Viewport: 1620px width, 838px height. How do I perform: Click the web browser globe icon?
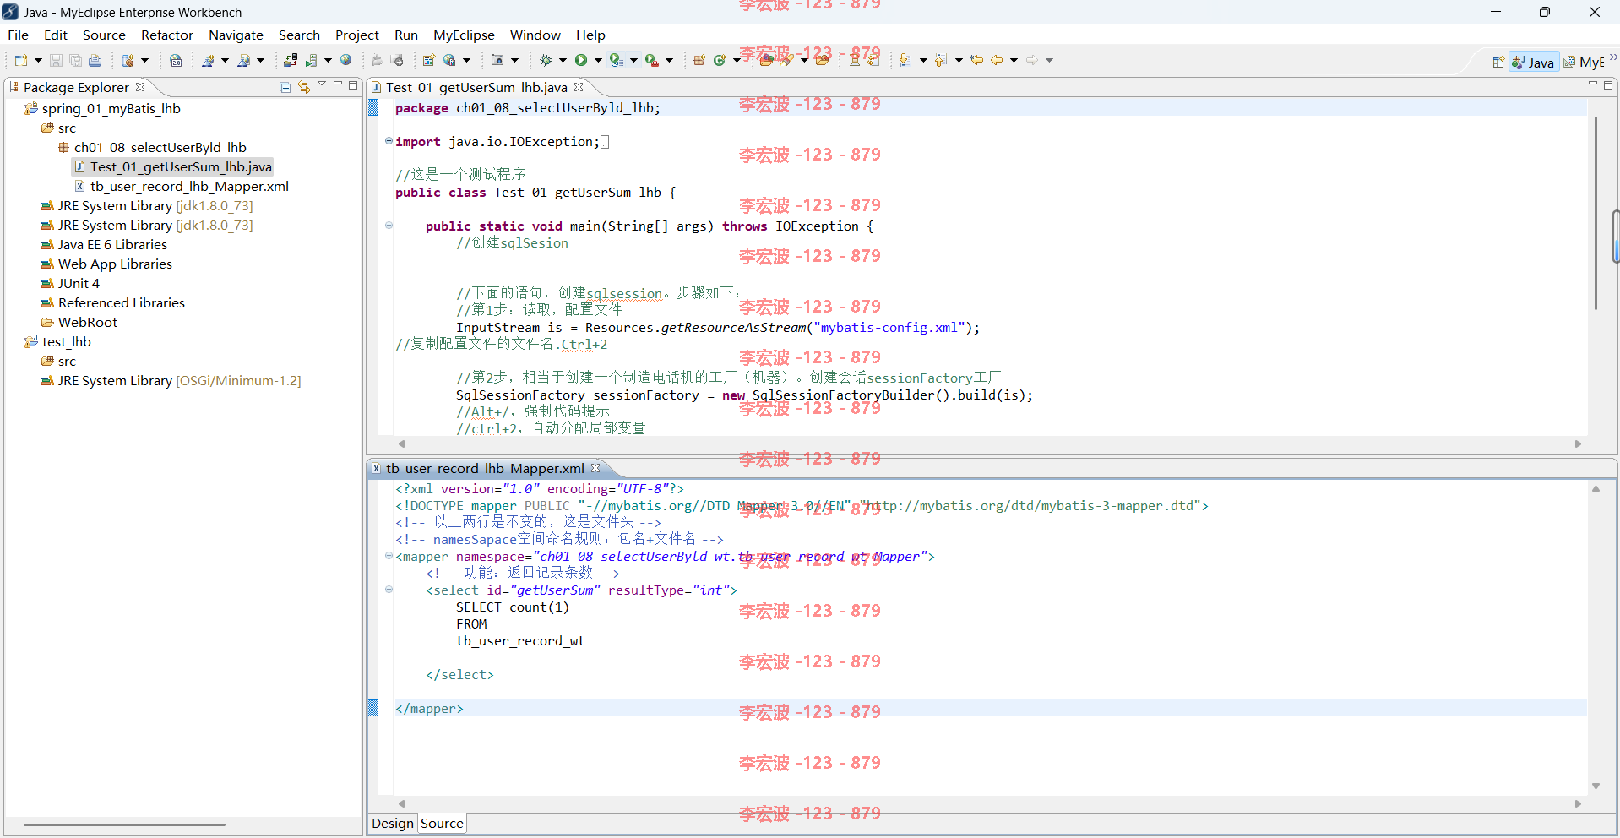(346, 60)
